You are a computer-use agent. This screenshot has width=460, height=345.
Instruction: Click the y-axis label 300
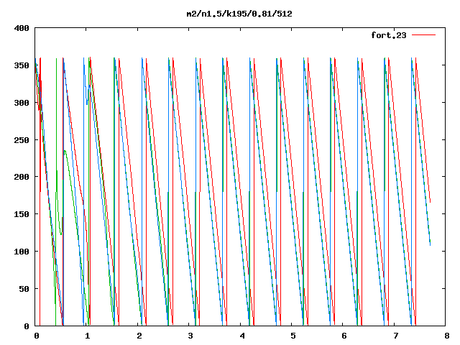point(22,103)
